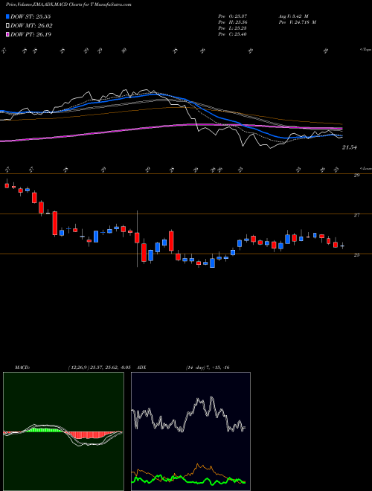Open the dark blue ADX indicator panel

[190, 431]
